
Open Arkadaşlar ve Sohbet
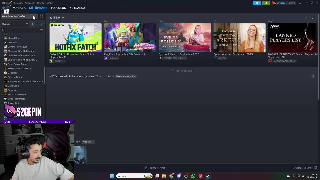pyautogui.click(x=305, y=168)
